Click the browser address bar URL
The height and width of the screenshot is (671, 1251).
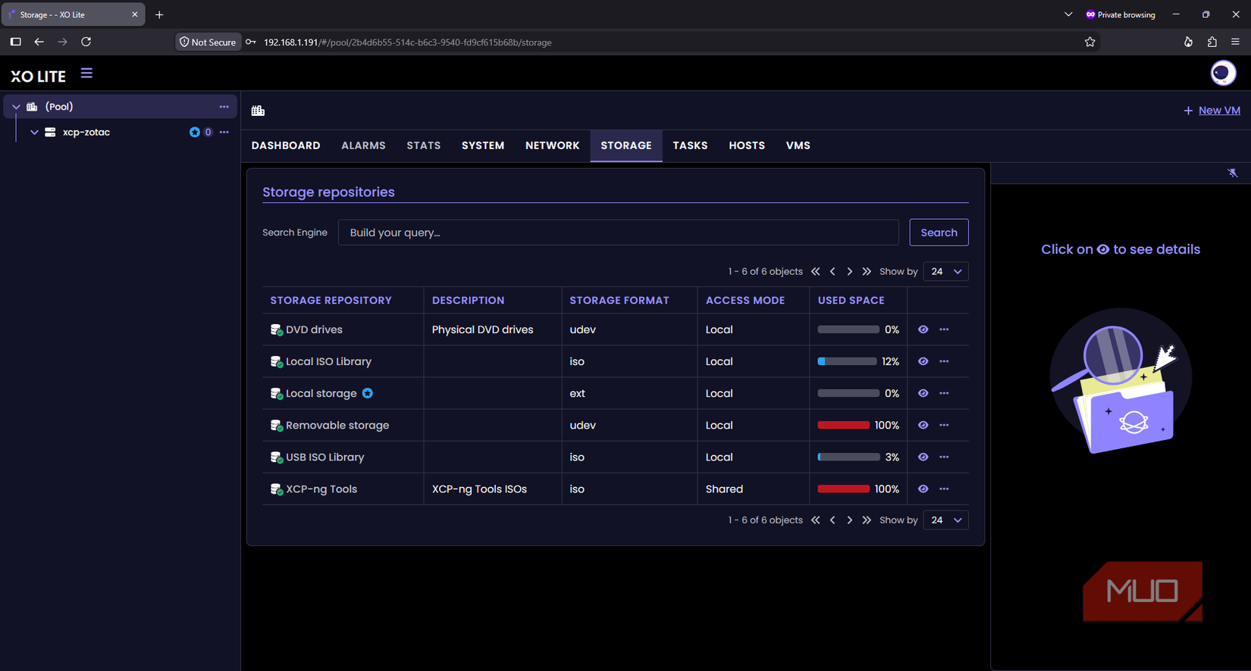pos(408,42)
